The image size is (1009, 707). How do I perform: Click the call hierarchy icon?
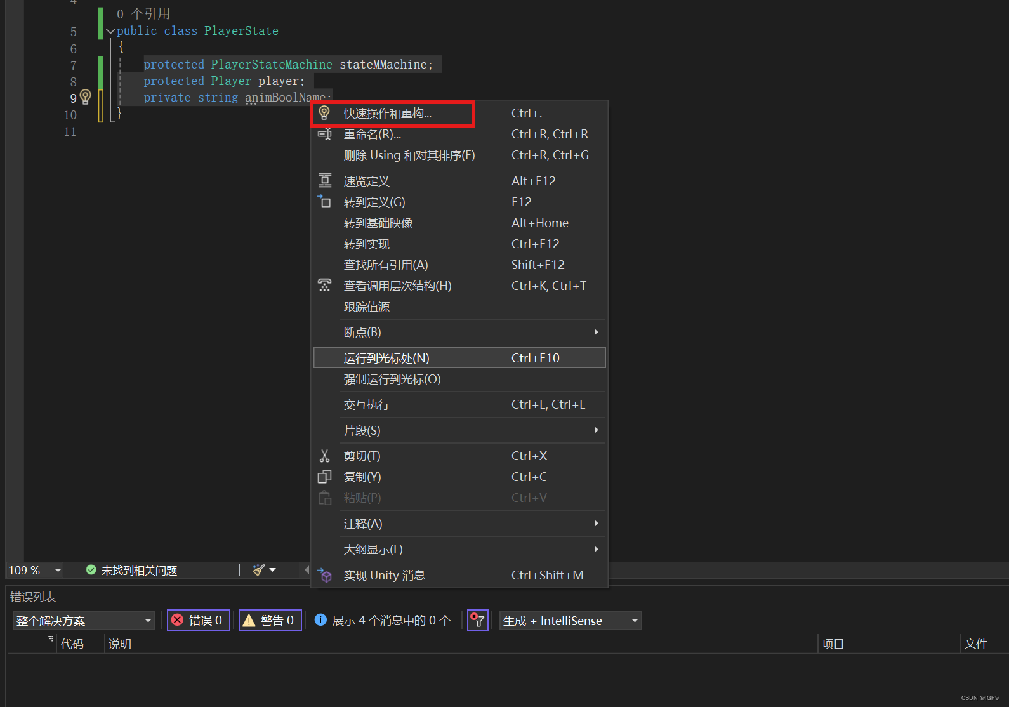coord(324,286)
